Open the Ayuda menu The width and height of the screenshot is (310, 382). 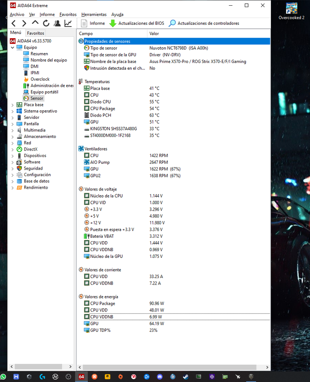coord(117,15)
